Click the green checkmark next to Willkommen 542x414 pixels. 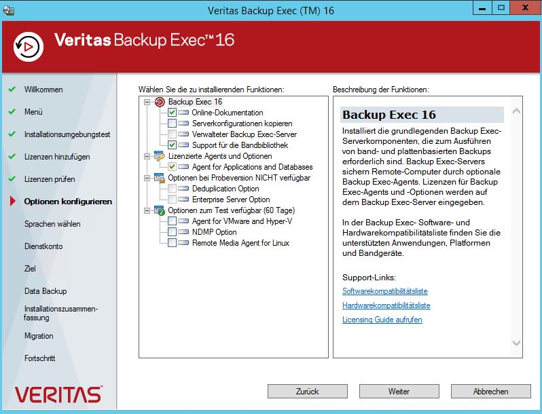tap(12, 89)
